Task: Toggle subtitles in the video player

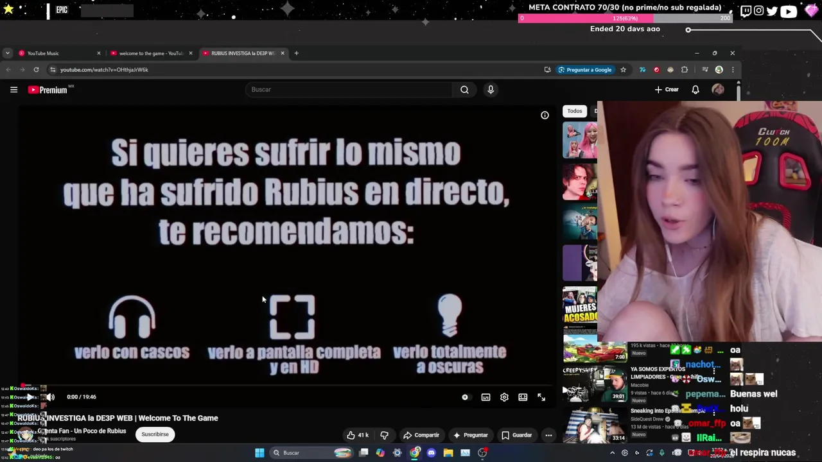Action: tap(485, 397)
